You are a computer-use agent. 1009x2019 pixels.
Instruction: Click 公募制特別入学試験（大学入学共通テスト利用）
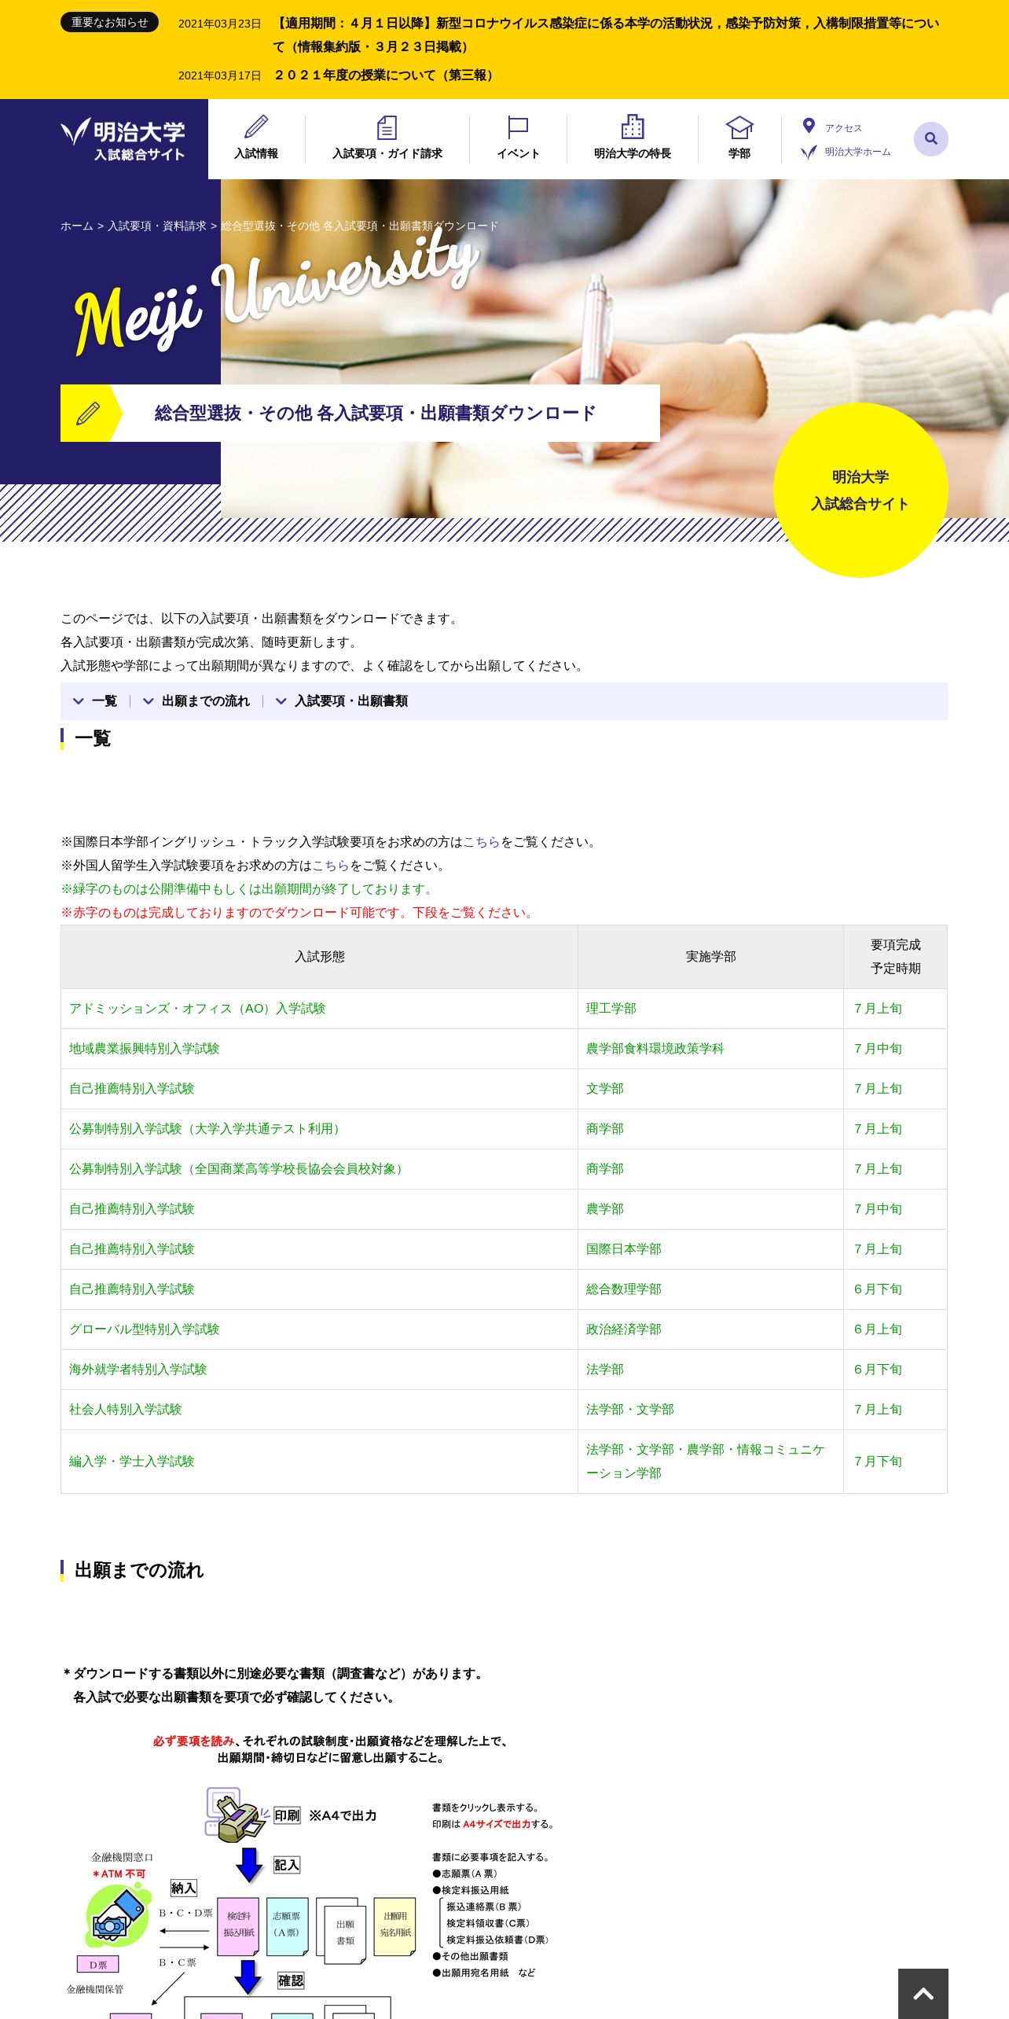(207, 1129)
